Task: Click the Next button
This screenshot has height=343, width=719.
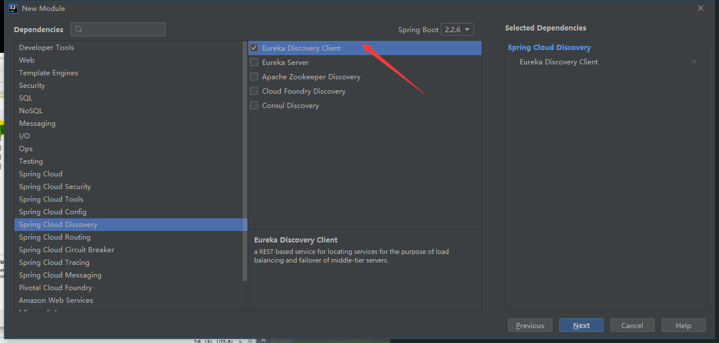Action: 581,326
